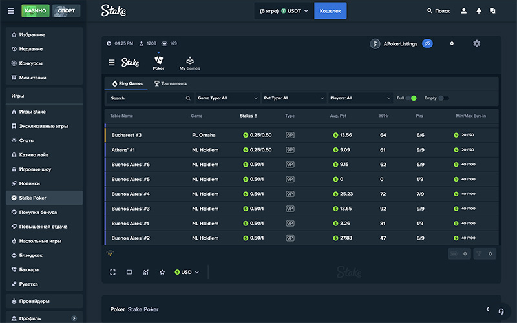Click the 6P type badge for Bucharest #3
This screenshot has height=323, width=517.
(x=290, y=135)
